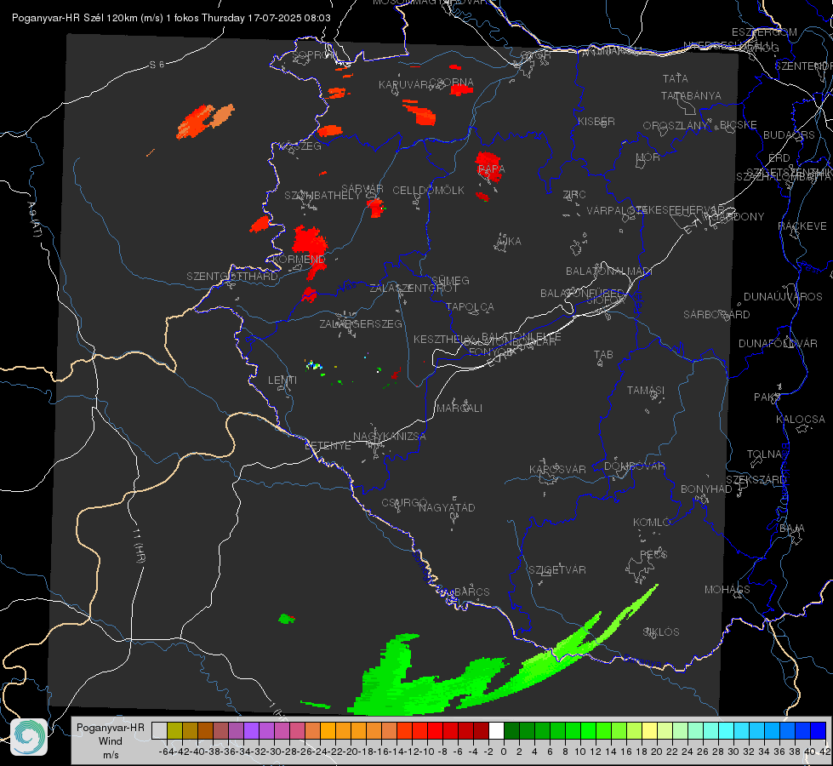Click the BONYHAD town label
The image size is (833, 766).
(706, 489)
